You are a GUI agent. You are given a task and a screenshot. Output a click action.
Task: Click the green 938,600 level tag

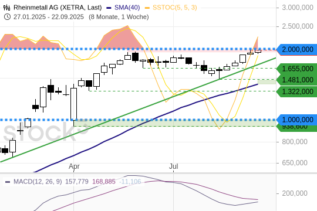click(297, 128)
